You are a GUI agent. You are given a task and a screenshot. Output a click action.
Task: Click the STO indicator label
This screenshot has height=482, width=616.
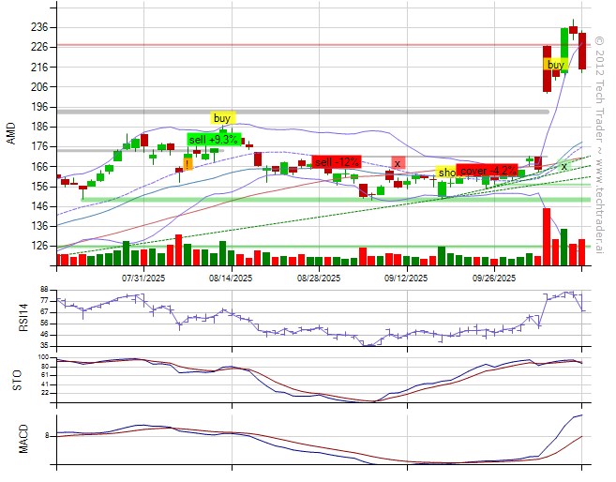11,378
